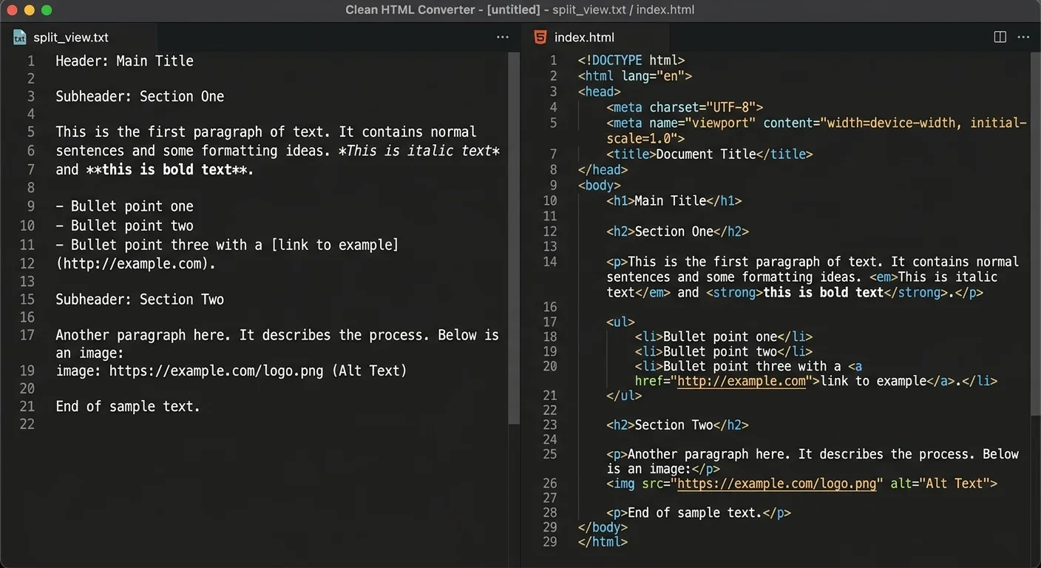Toggle the split editor layout icon

(1000, 37)
